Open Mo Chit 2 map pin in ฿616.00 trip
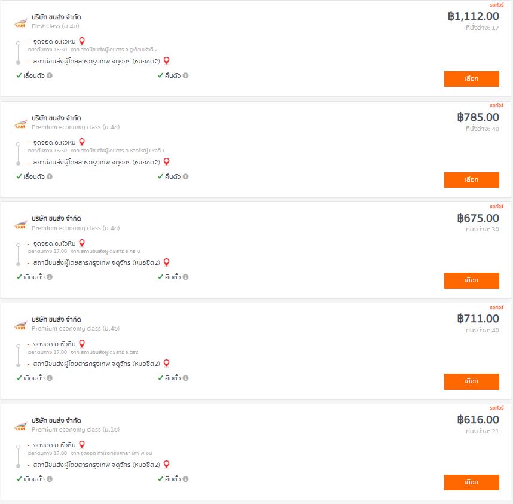The image size is (513, 504). tap(167, 464)
